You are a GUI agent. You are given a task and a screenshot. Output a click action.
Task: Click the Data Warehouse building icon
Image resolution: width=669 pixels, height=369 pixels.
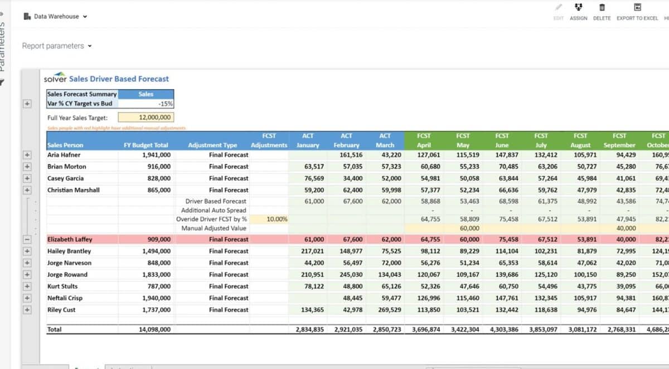pos(27,16)
